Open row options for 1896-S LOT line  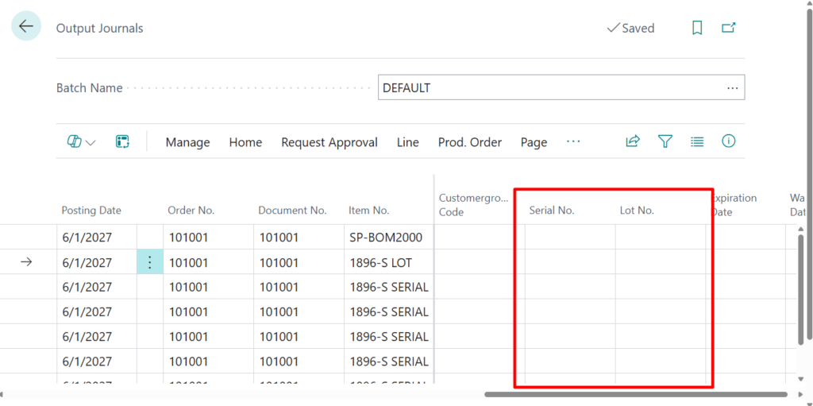coord(150,262)
